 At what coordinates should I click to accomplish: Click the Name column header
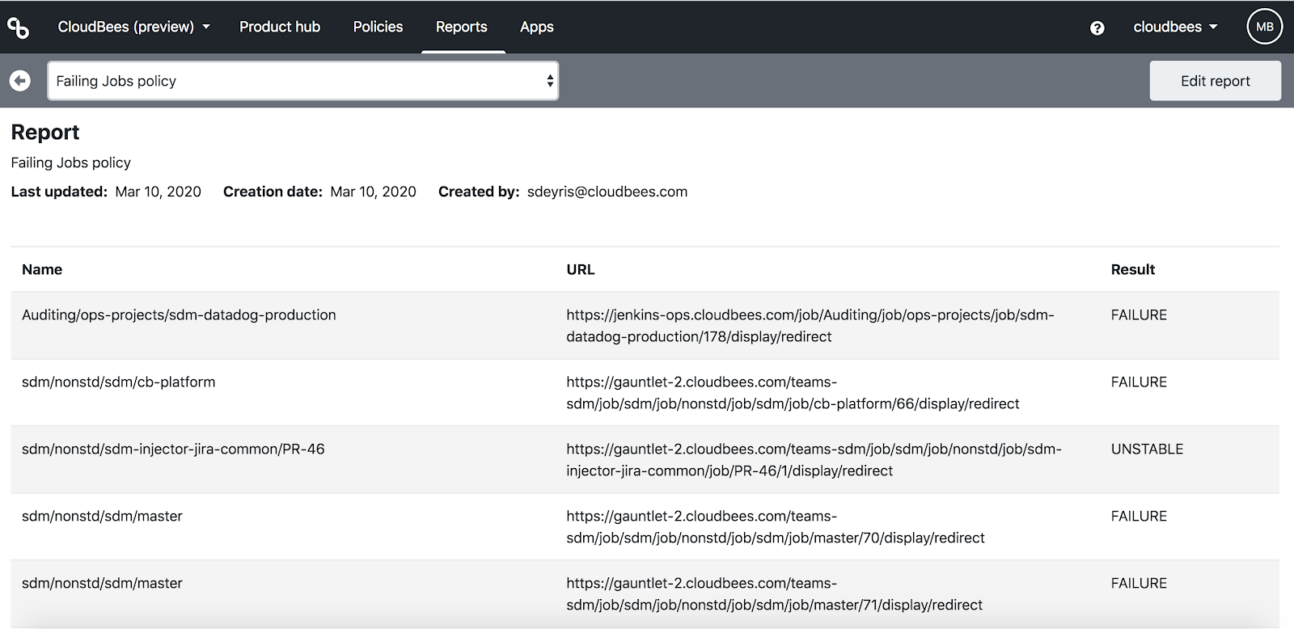(x=42, y=269)
